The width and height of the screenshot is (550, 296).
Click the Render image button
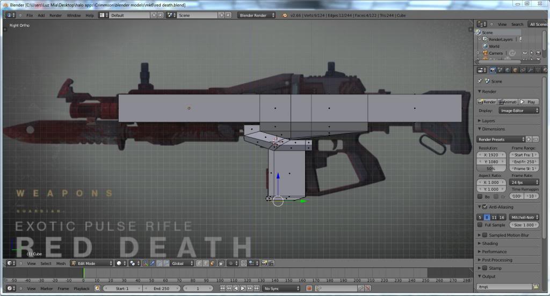487,102
